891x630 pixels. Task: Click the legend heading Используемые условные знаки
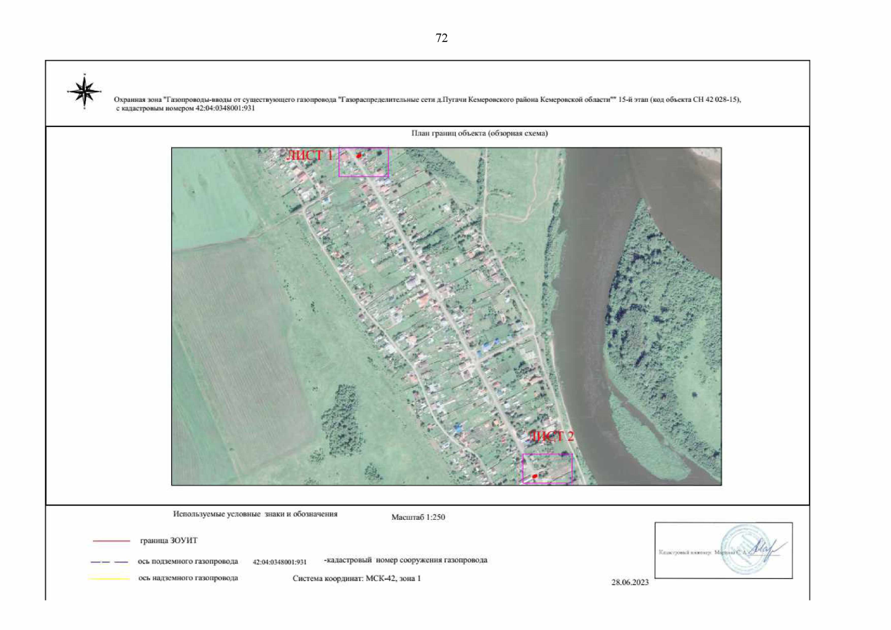tap(255, 514)
